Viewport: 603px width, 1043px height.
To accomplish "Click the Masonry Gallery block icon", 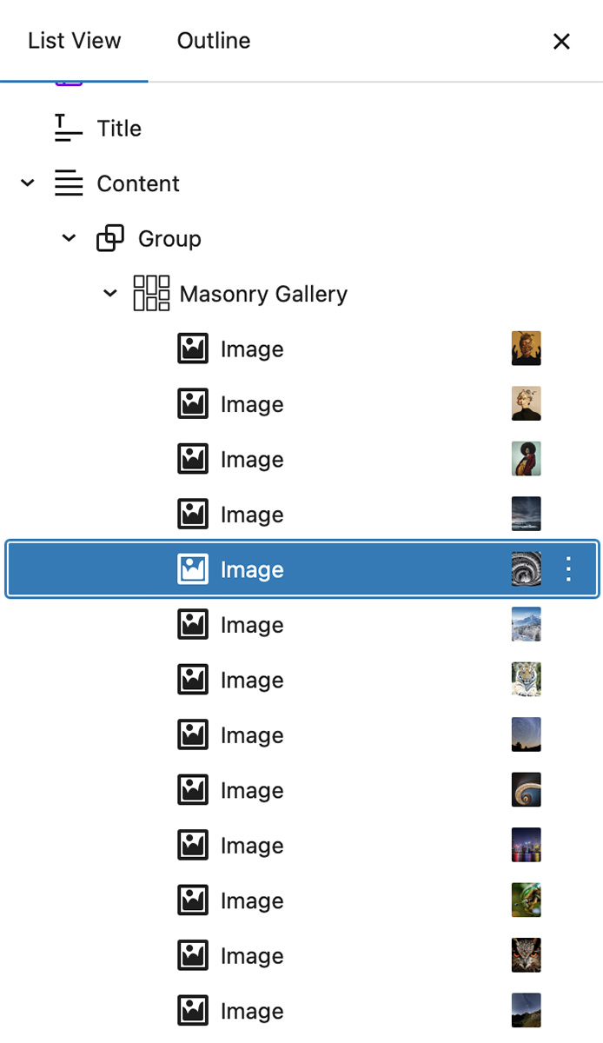I will 151,294.
